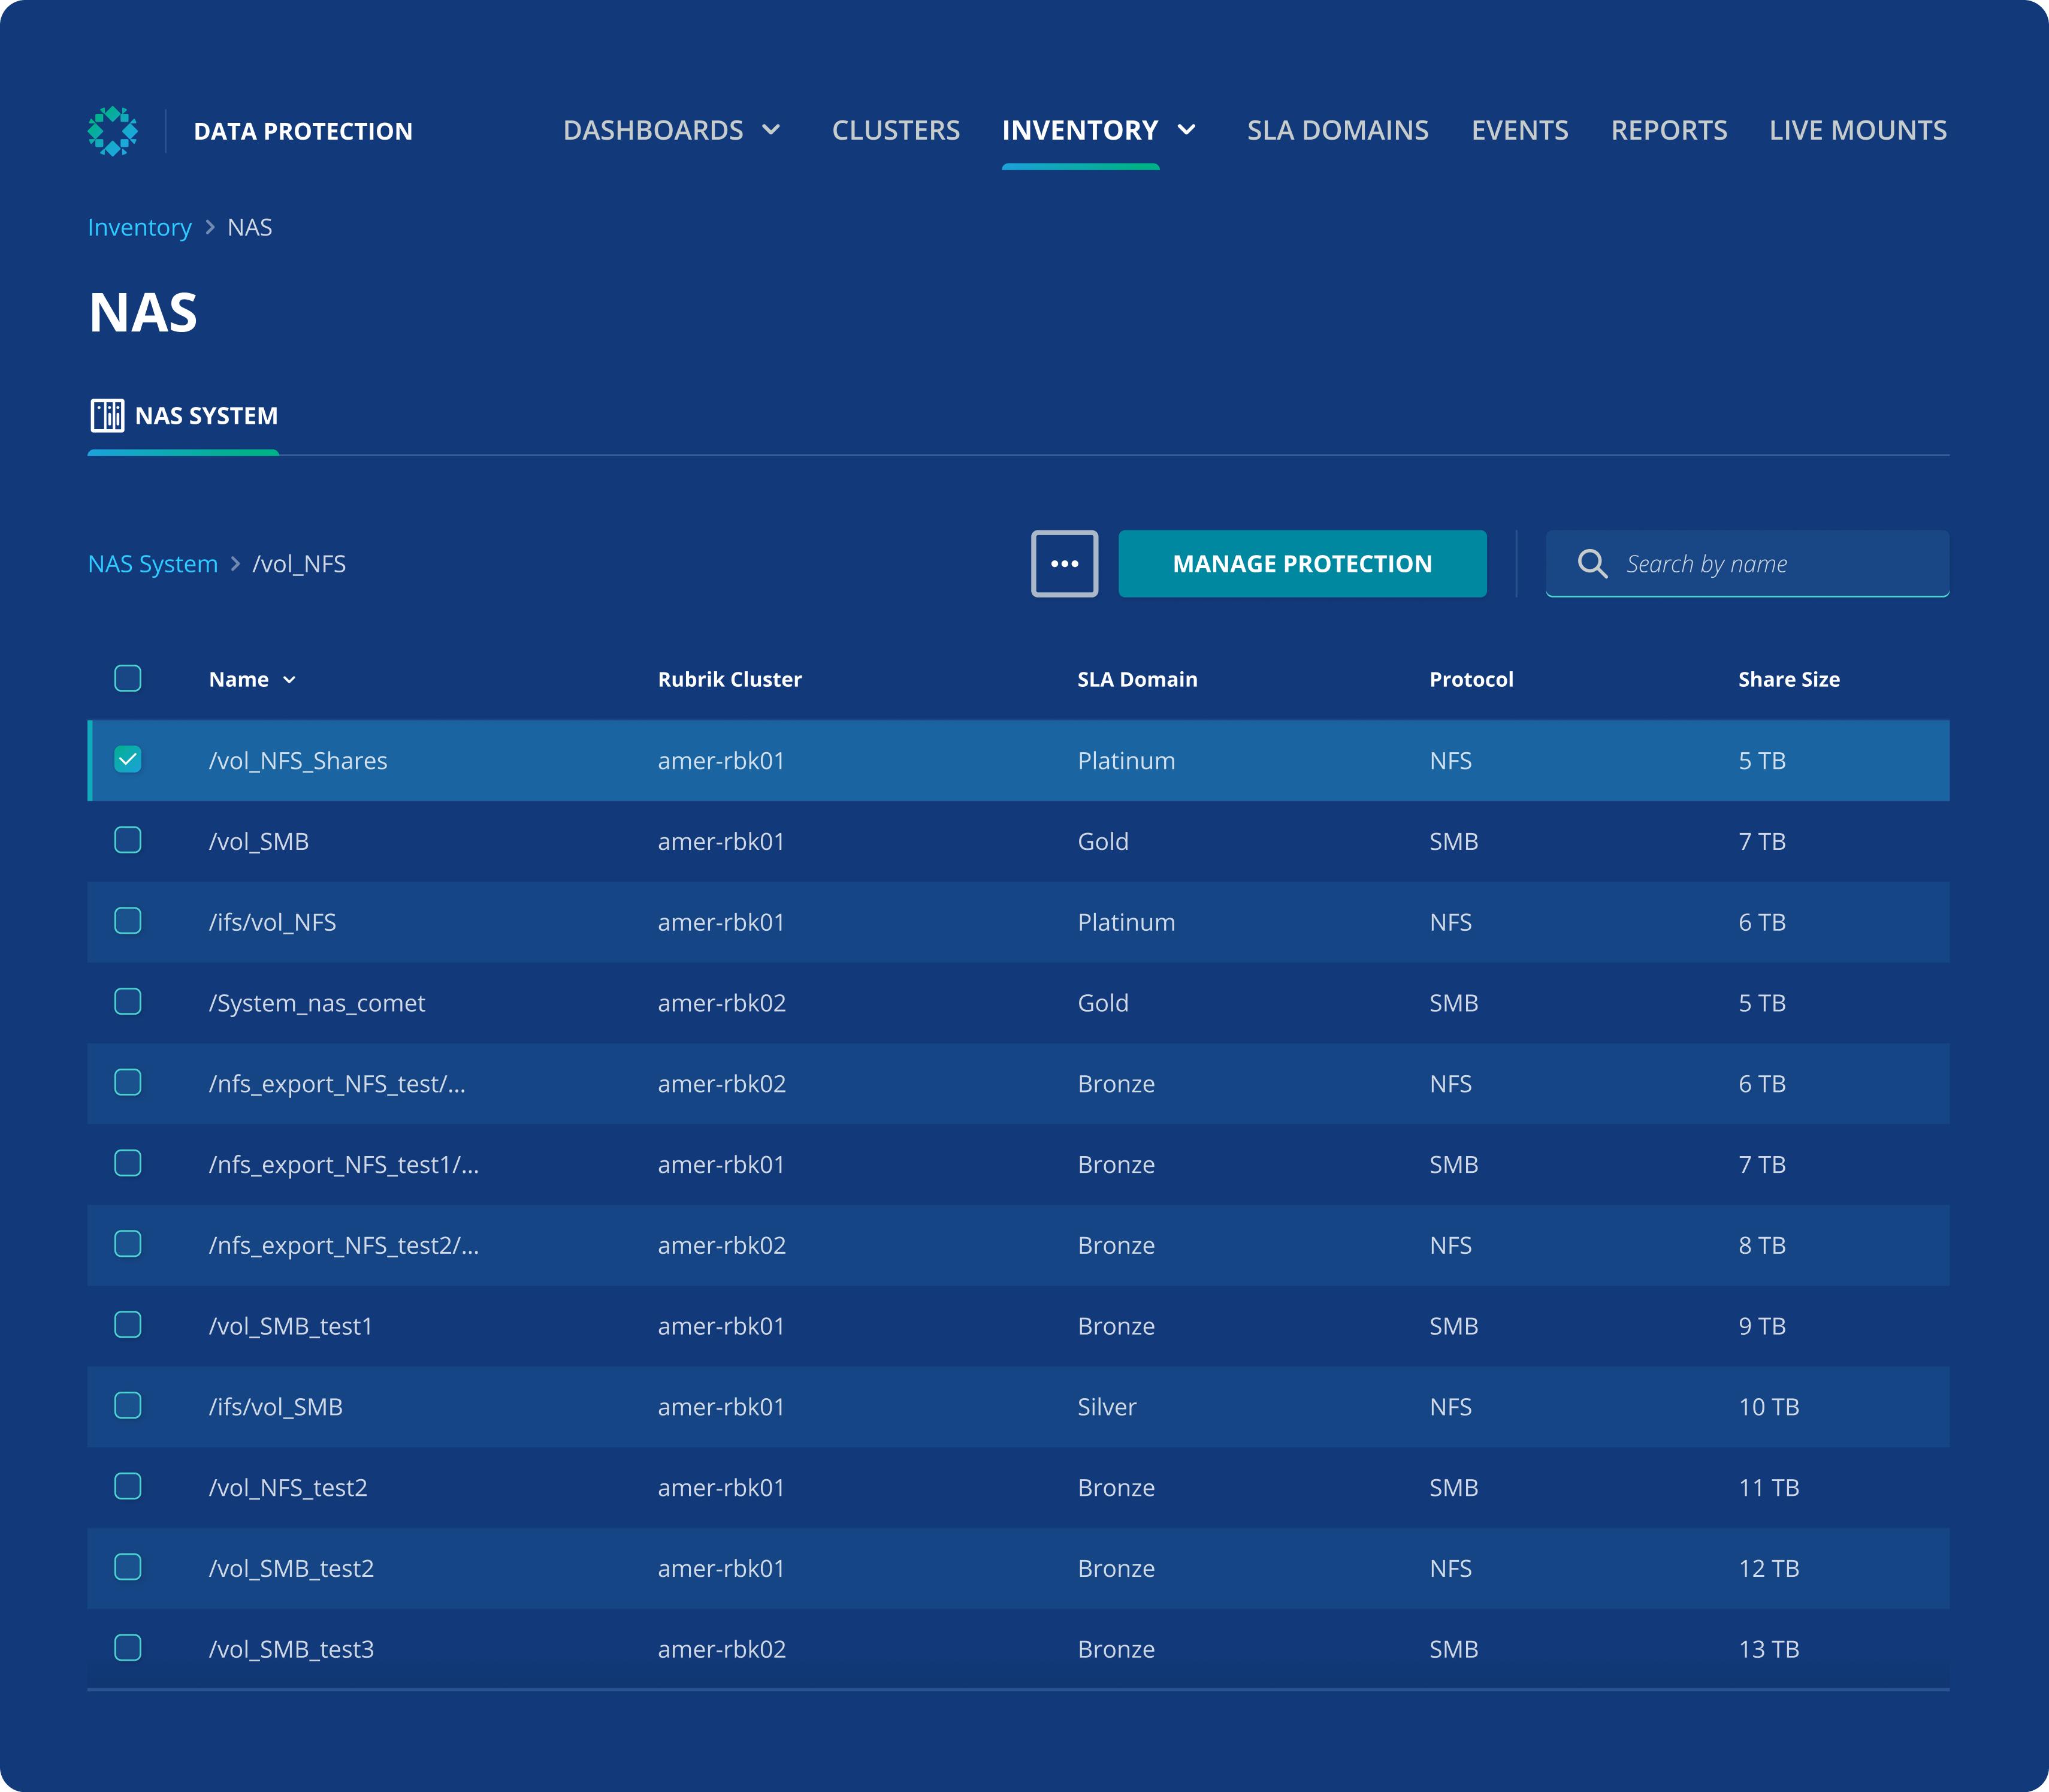Screen dimensions: 2049x1792
Task: Select the NAS SYSTEM tab
Action: tap(184, 416)
